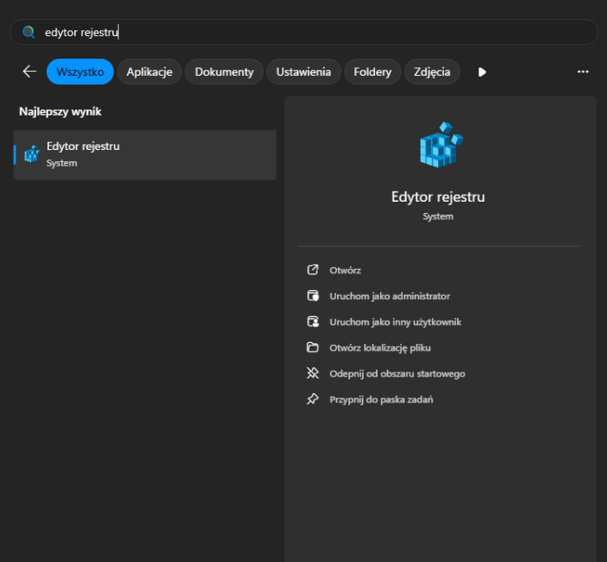Filter results by Foldery
This screenshot has height=562, width=607.
pyautogui.click(x=372, y=72)
